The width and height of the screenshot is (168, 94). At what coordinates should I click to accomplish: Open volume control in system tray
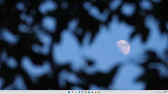click(x=160, y=92)
